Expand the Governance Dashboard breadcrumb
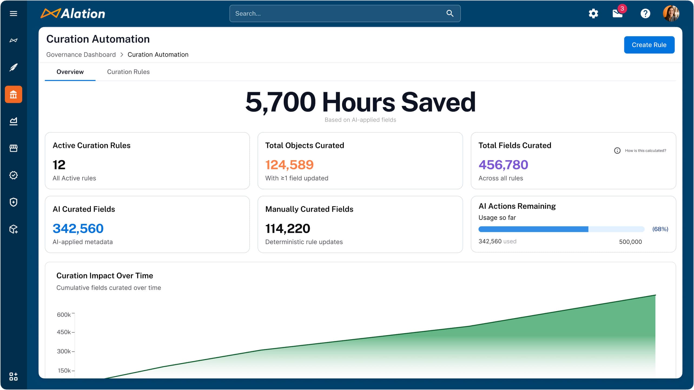The width and height of the screenshot is (694, 390). (81, 54)
